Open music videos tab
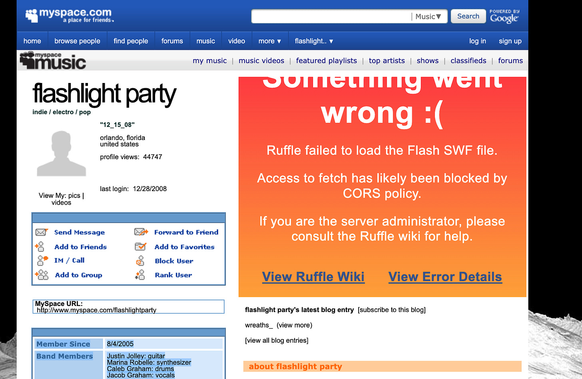The height and width of the screenshot is (379, 582). coord(261,61)
